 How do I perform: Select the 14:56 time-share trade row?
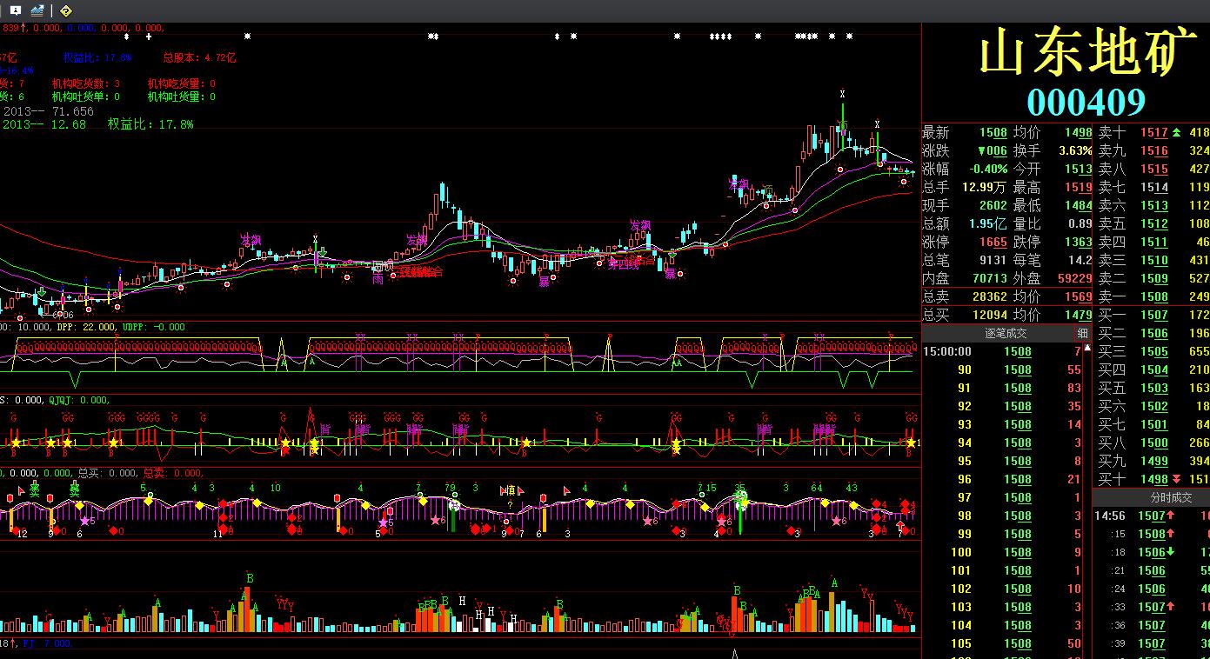(x=1152, y=516)
